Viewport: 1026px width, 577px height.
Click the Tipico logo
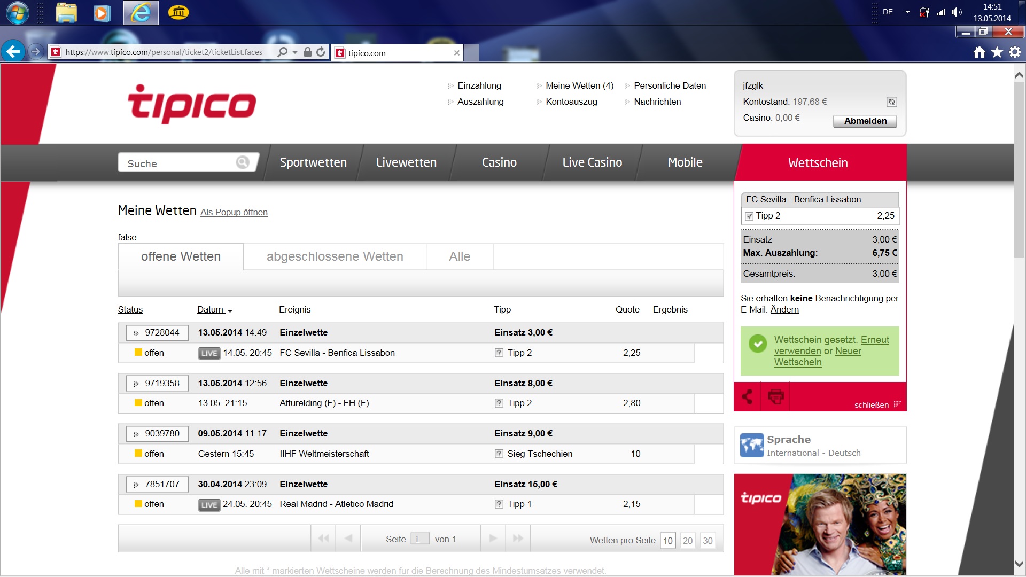[192, 104]
